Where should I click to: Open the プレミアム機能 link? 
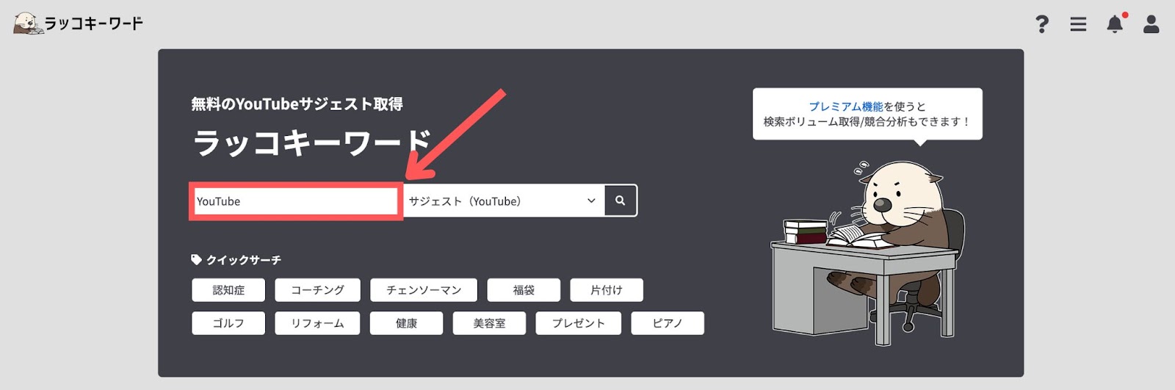point(845,106)
